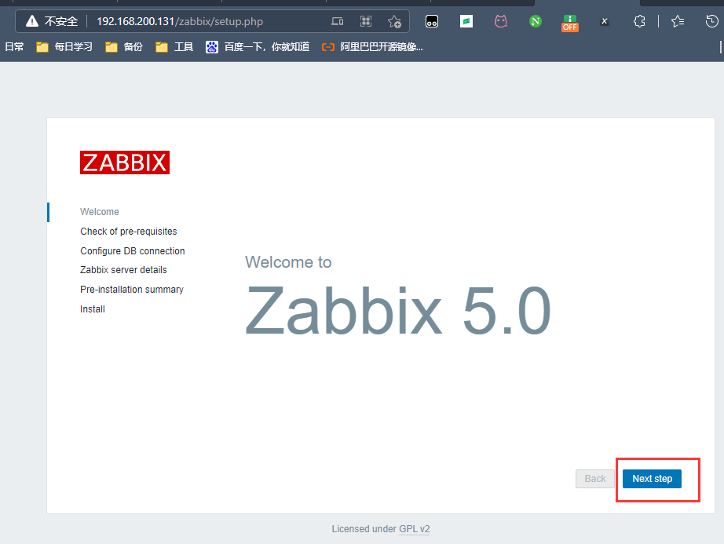This screenshot has height=544, width=724.
Task: Open the GPL v2 license link
Action: 414,528
